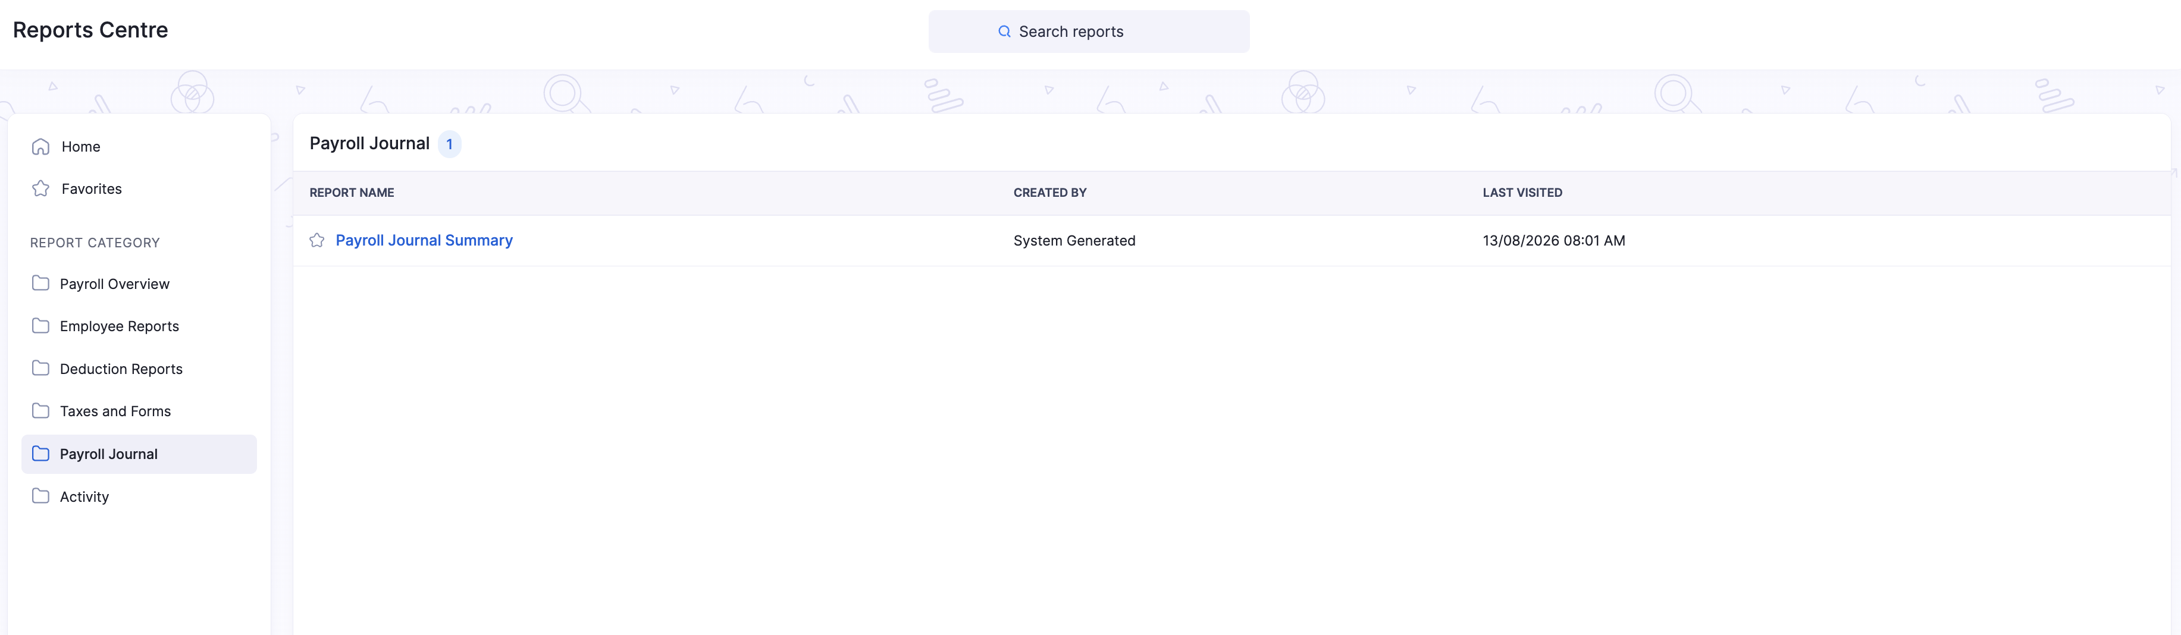Click the Home icon in sidebar
The width and height of the screenshot is (2181, 635).
40,146
